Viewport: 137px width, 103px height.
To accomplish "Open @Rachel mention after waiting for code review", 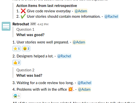I will 84,83.
